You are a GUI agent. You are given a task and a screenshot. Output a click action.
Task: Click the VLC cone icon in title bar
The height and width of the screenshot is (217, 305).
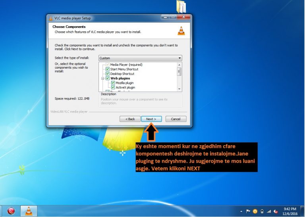51,18
